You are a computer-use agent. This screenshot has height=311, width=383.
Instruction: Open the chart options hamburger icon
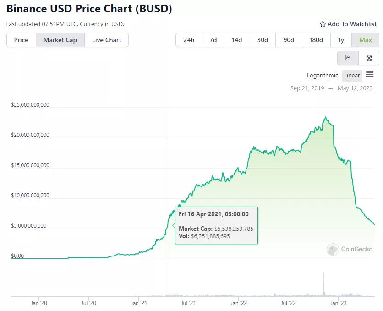(370, 75)
